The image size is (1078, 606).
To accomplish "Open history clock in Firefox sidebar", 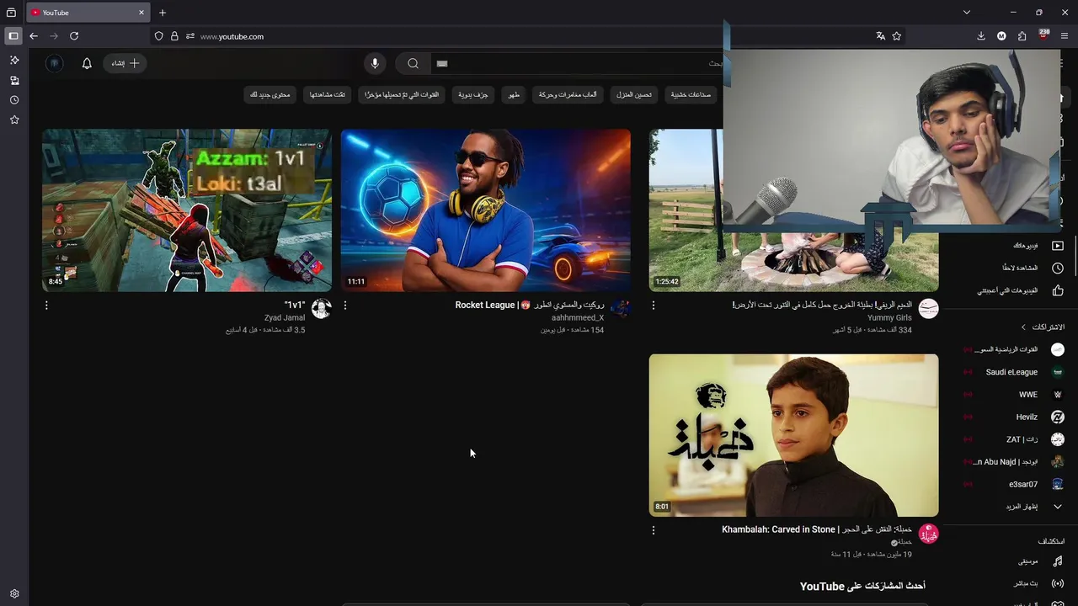I will pyautogui.click(x=14, y=100).
